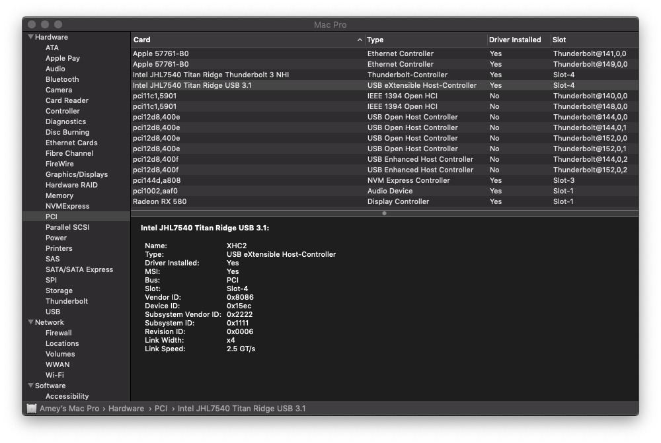Viewport: 661px width, 443px height.
Task: Select Apple 57761-B0 row at Thunderbolt@141,0,0
Action: [x=385, y=53]
